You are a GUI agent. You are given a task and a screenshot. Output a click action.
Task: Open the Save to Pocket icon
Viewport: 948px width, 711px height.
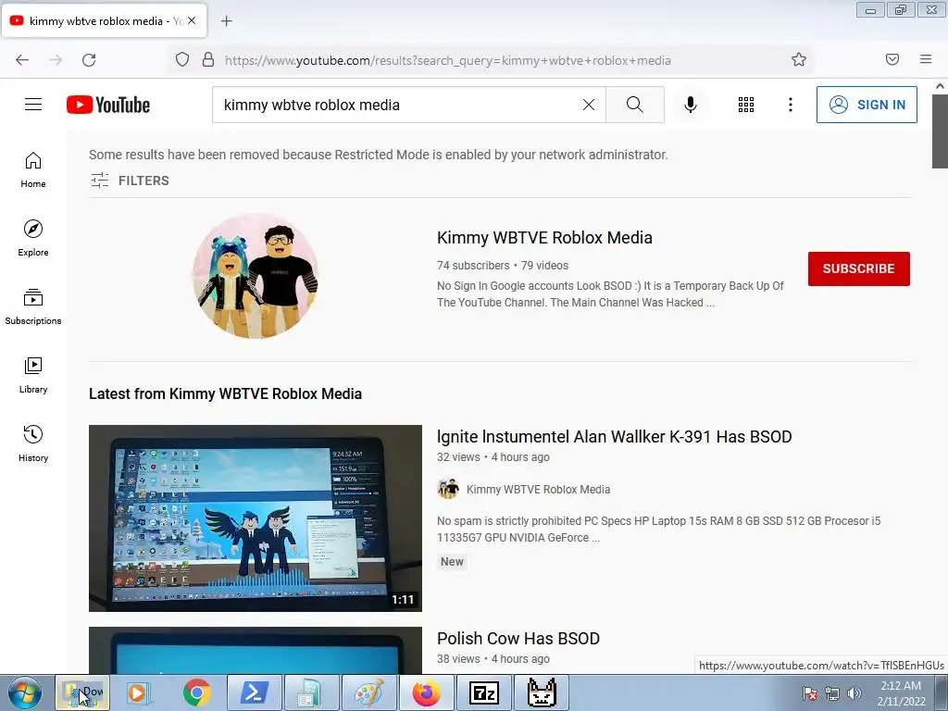892,59
